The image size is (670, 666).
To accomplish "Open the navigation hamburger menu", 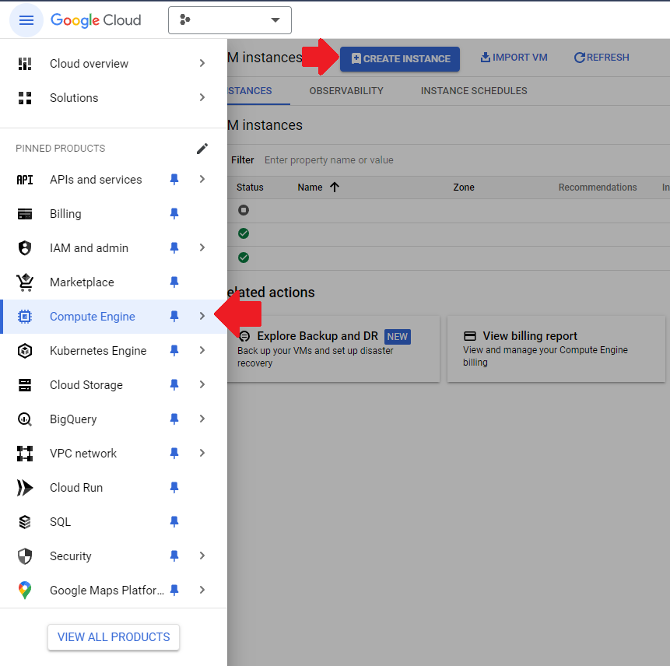I will coord(26,19).
